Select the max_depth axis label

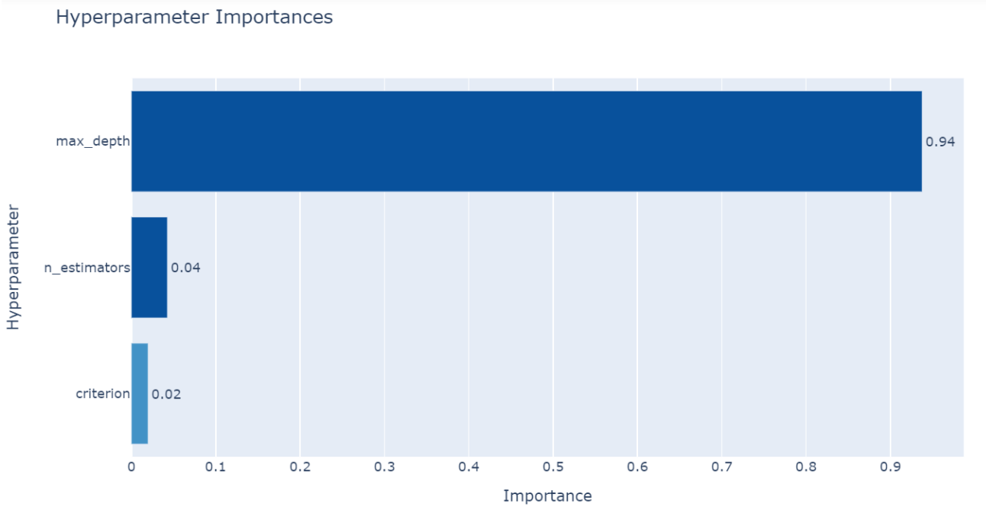point(92,142)
